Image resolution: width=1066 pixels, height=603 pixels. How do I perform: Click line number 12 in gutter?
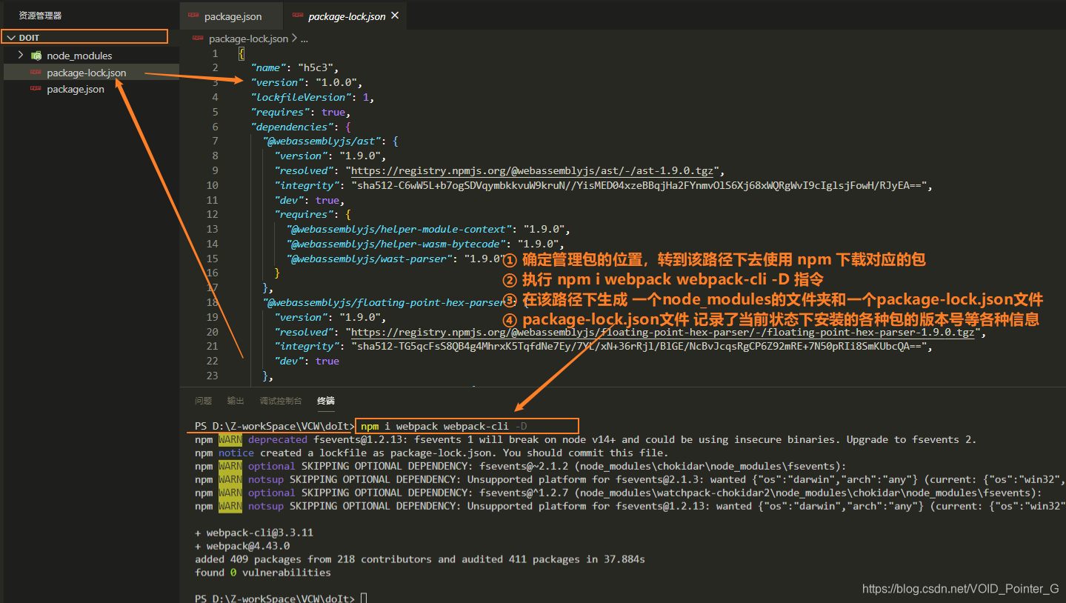(213, 214)
